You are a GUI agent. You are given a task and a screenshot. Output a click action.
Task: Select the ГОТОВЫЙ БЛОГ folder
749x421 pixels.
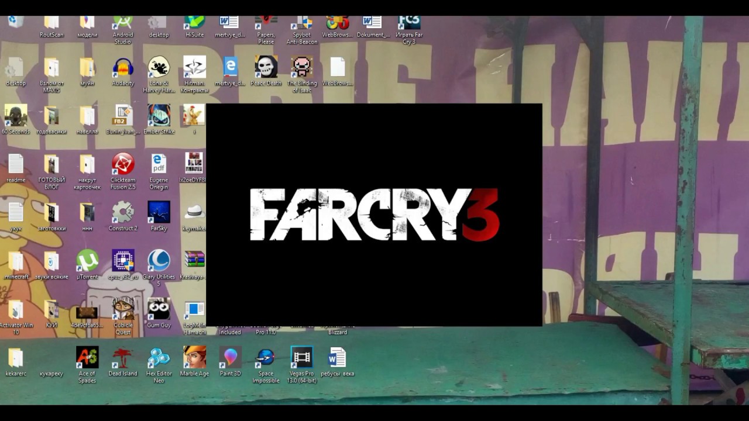pyautogui.click(x=51, y=172)
